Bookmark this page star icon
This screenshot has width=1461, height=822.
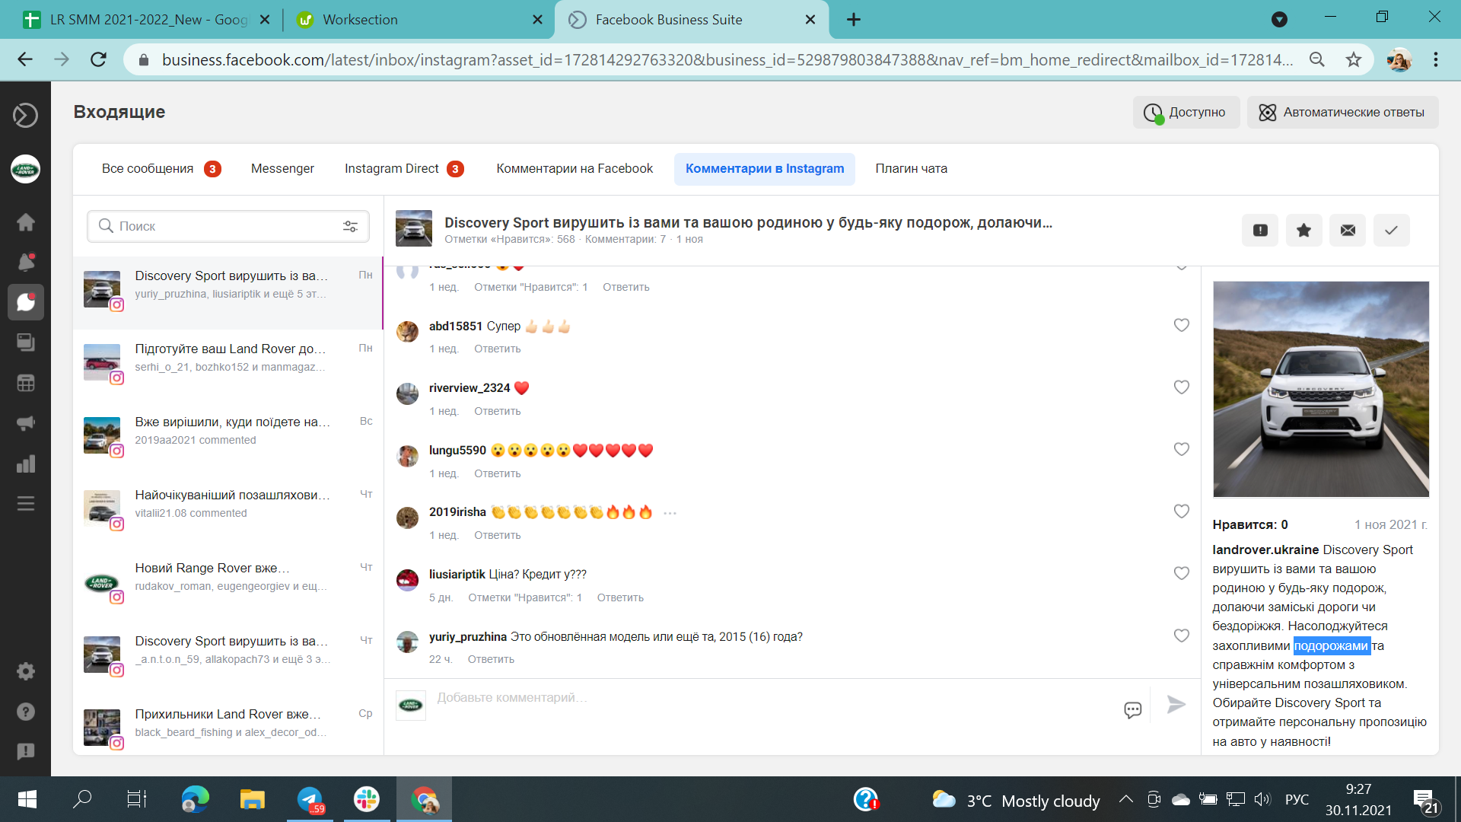1353,59
